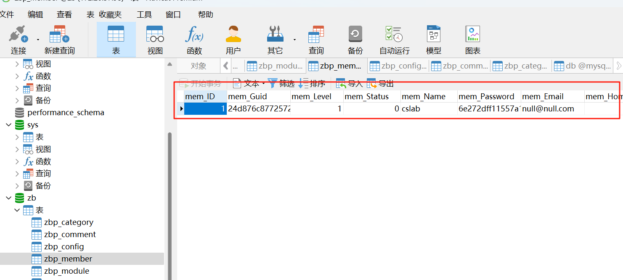623x280 pixels.
Task: Open the 备份 toolbar button
Action: pos(355,40)
